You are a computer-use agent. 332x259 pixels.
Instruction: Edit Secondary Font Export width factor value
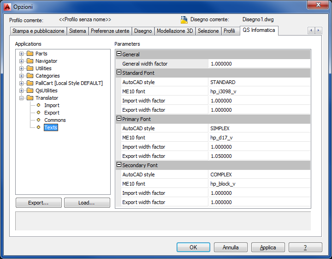[x=259, y=202]
